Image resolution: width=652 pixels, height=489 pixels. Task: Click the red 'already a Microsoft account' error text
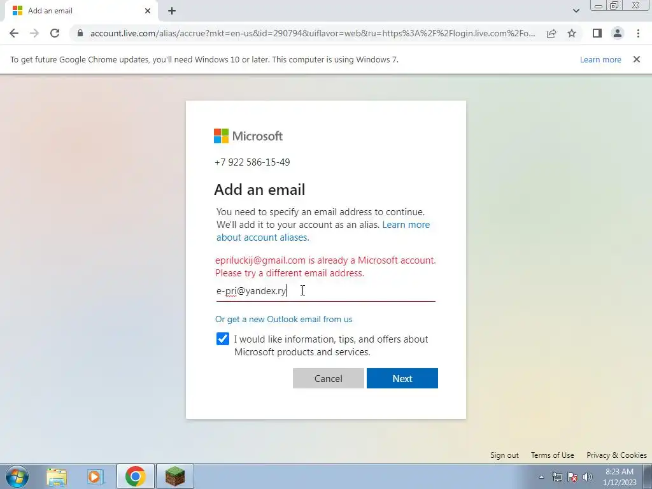click(x=325, y=267)
